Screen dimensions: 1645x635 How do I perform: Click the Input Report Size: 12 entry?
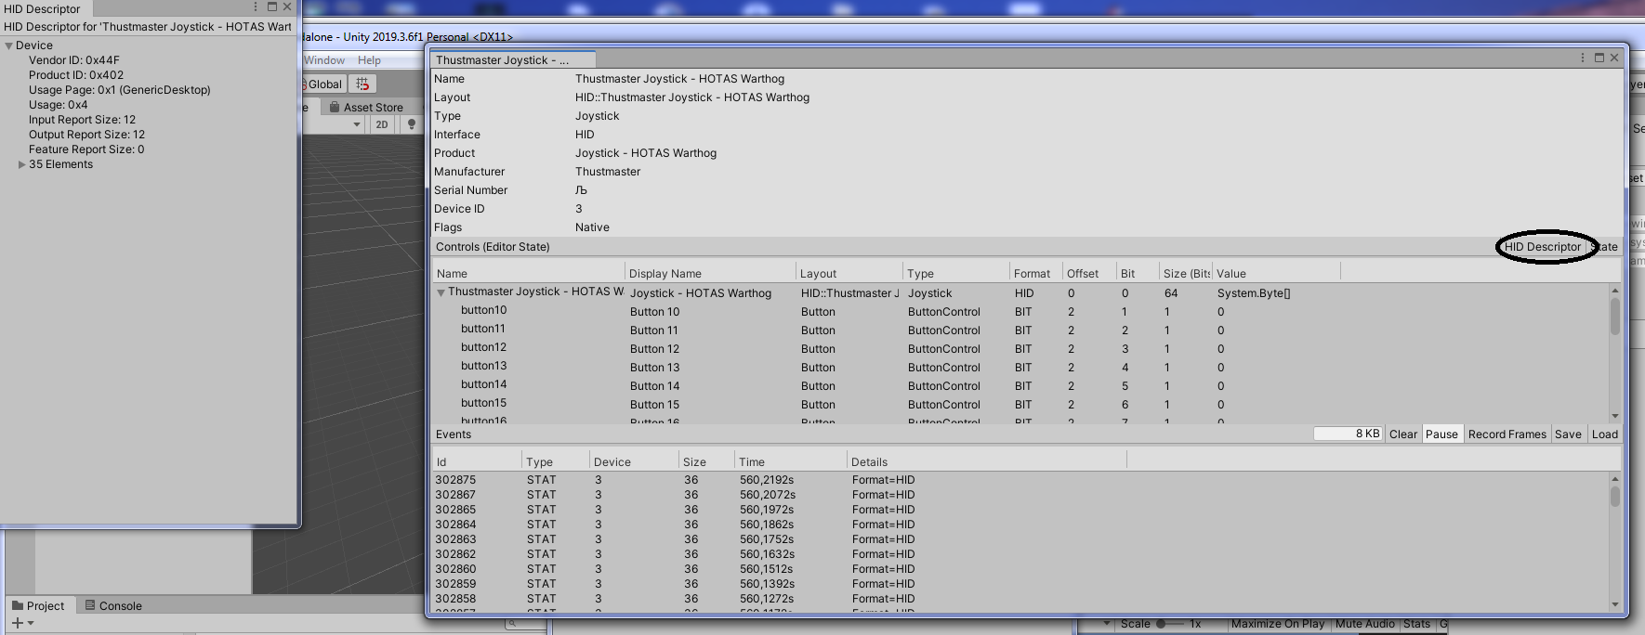[x=82, y=120]
